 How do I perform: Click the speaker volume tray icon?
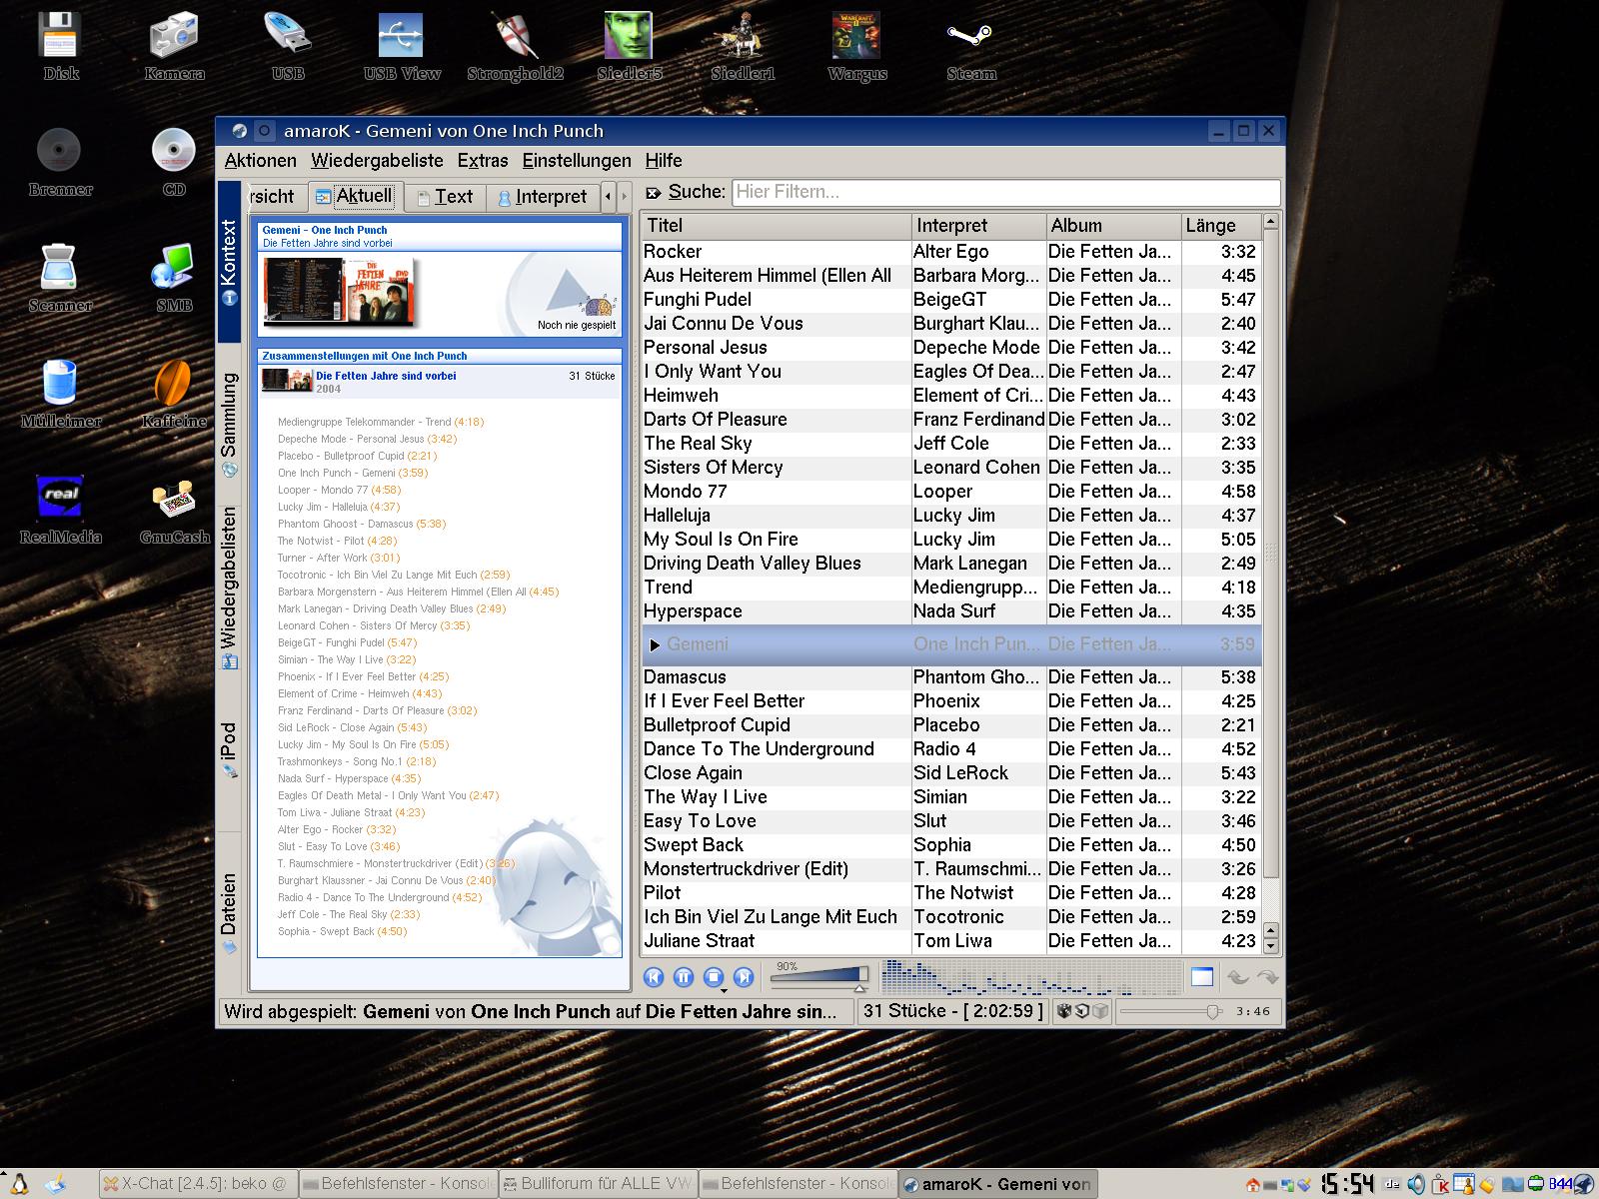pos(1416,1185)
